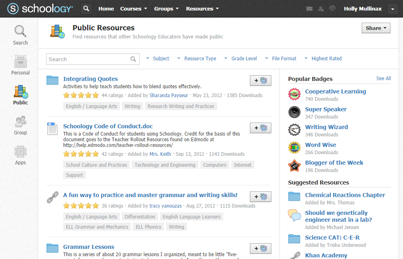Open the Resource Type filter dropdown
403x259 pixels.
click(x=196, y=59)
